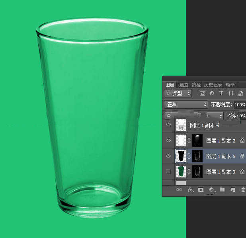Viewport: 246px width, 238px height.
Task: Click the link layers icon
Action: click(x=179, y=190)
